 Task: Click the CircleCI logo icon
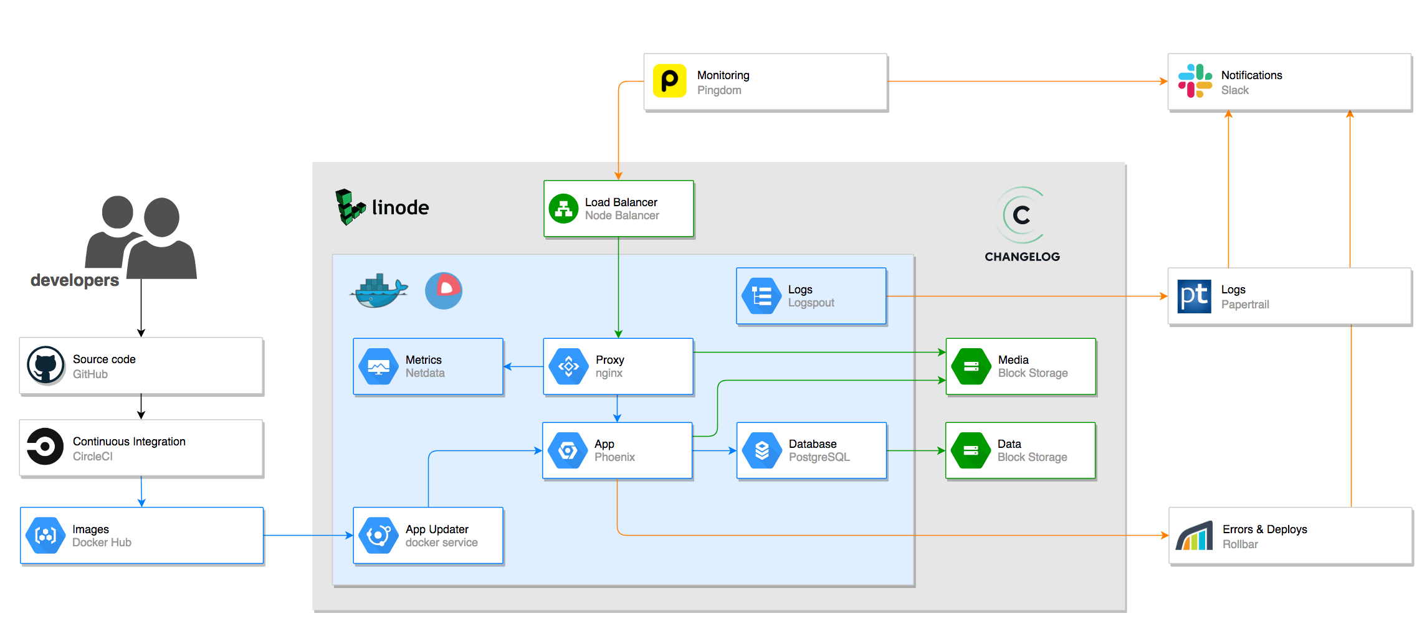click(x=45, y=446)
